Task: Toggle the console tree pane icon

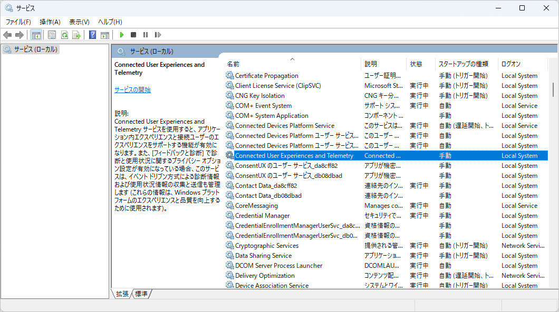Action: (x=36, y=35)
